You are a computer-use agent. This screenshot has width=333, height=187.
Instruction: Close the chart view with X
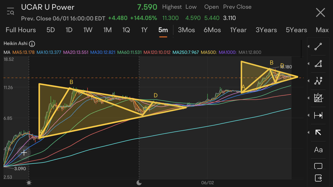[x=320, y=12]
